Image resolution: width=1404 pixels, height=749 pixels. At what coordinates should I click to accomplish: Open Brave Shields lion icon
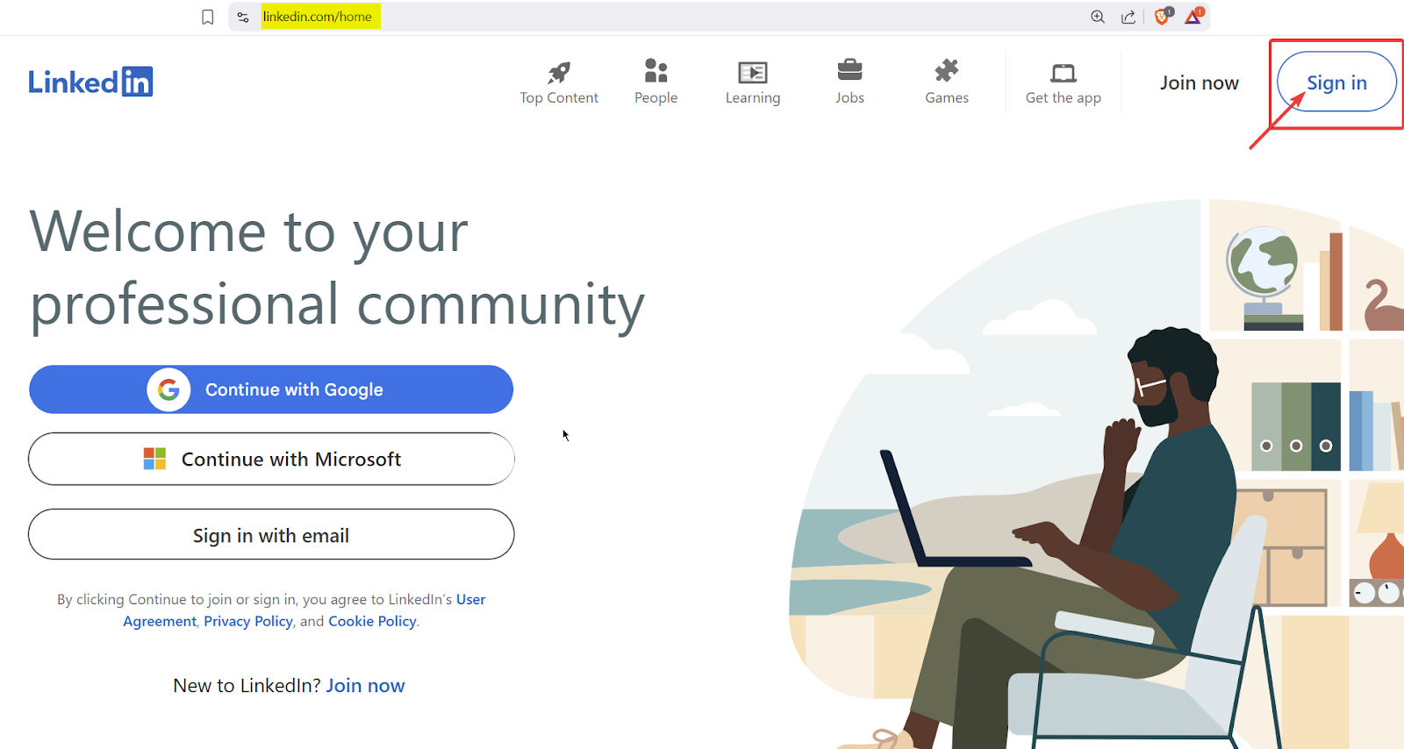pos(1162,17)
